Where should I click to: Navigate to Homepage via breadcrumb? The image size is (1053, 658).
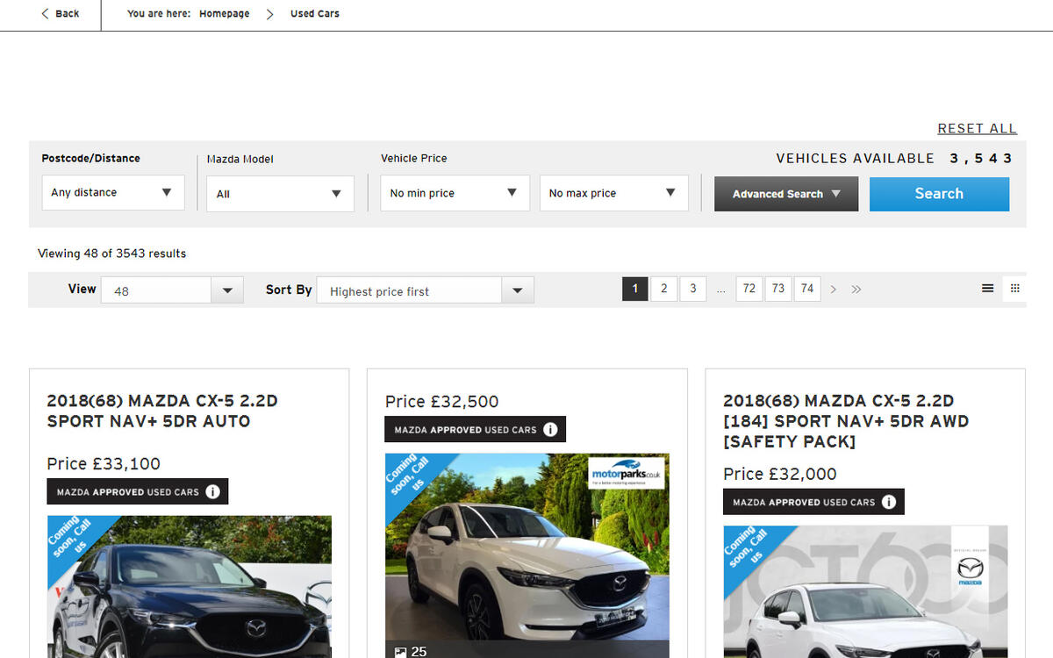click(x=224, y=14)
